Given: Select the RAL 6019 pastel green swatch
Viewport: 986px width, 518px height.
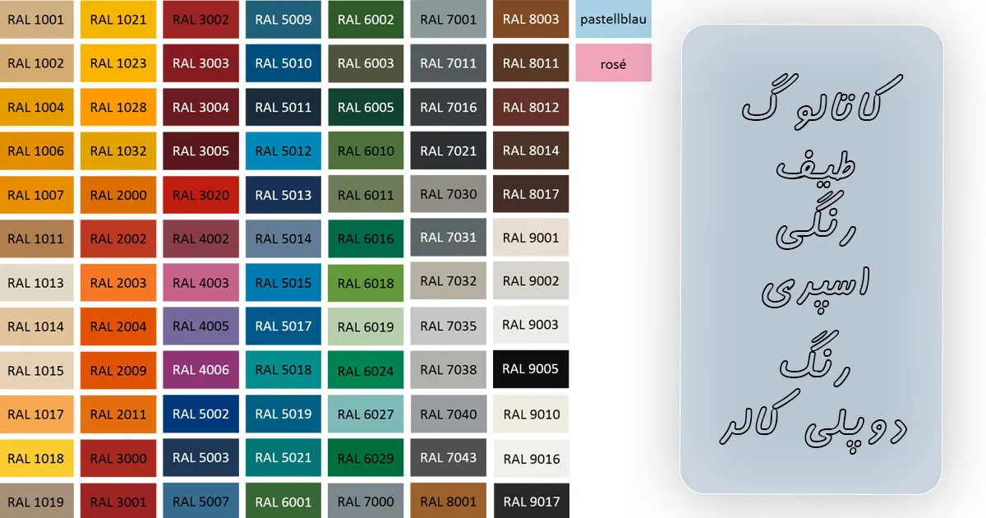Looking at the screenshot, I should pyautogui.click(x=366, y=326).
